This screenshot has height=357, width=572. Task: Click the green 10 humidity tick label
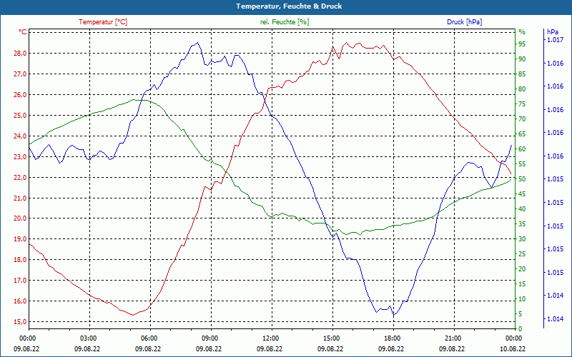pos(522,299)
